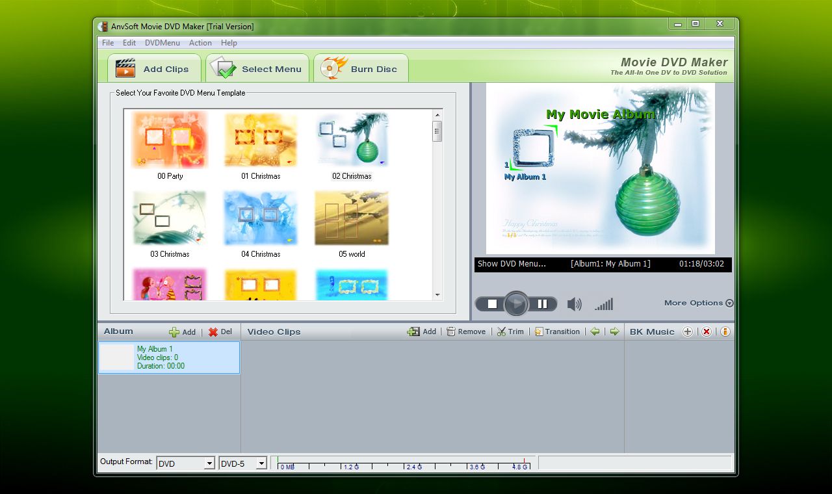Open the DVDMenu menu
The image size is (832, 494).
point(162,43)
